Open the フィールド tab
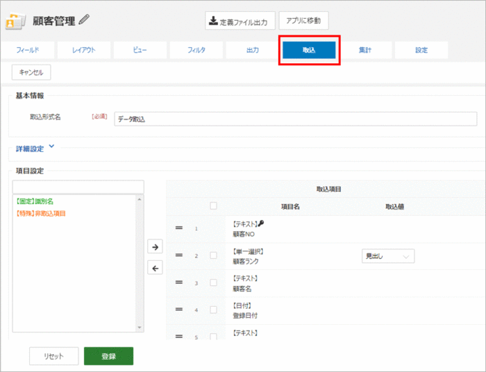 pos(28,50)
